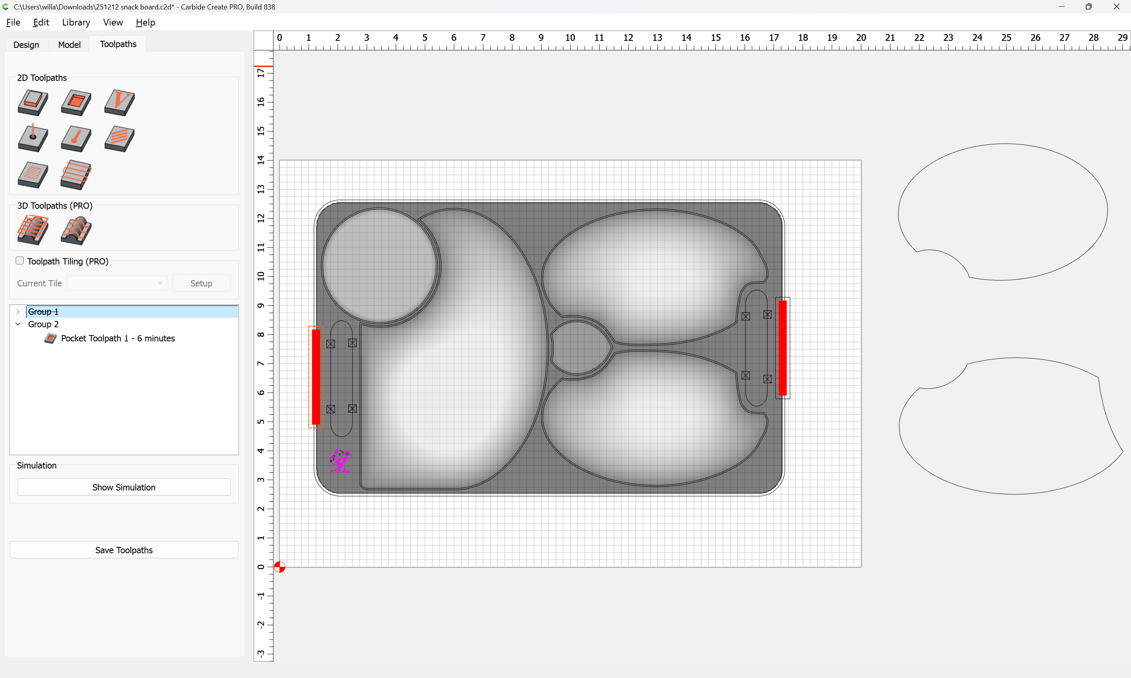Switch to the Design tab
This screenshot has width=1131, height=678.
26,44
